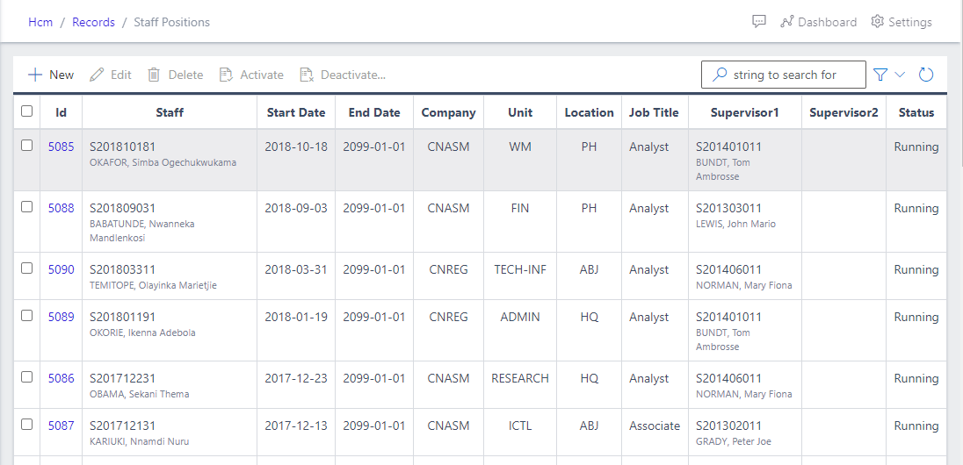Check the row 5087 checkbox
Viewport: 963px width, 465px height.
[26, 424]
